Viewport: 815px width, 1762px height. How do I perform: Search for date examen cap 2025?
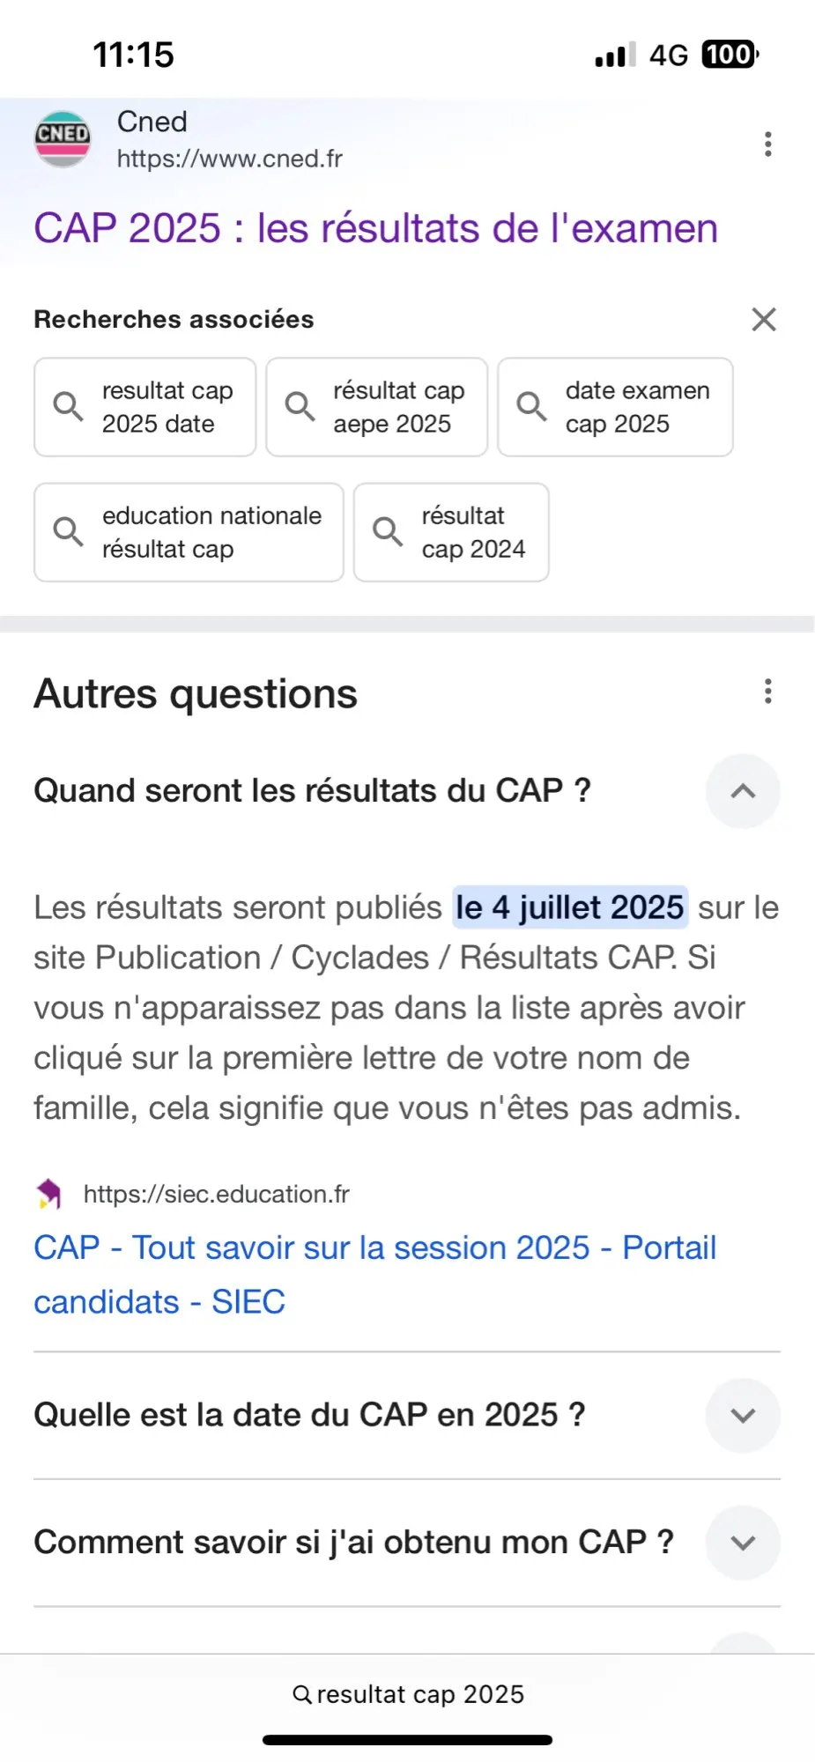click(615, 407)
